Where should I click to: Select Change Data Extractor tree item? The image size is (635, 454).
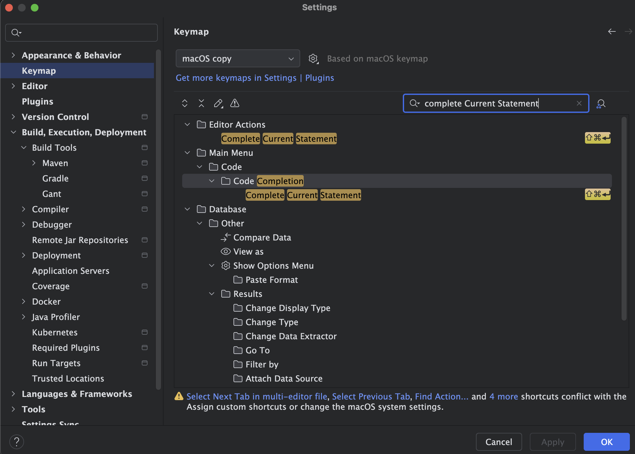click(291, 336)
